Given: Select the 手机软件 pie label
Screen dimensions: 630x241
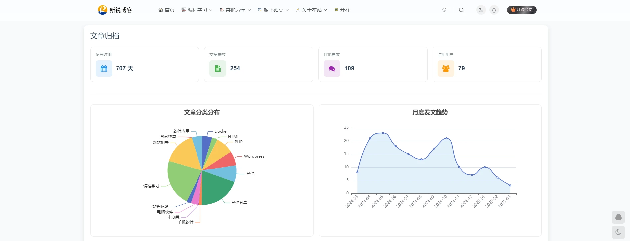Looking at the screenshot, I should [x=185, y=222].
